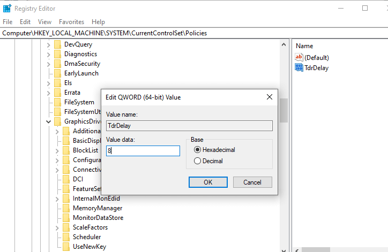Click the Scheduler folder icon
Viewport: 388px width, 252px height.
tap(66, 237)
